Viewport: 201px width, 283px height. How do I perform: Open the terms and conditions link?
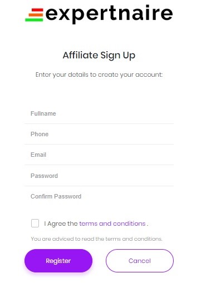click(112, 224)
